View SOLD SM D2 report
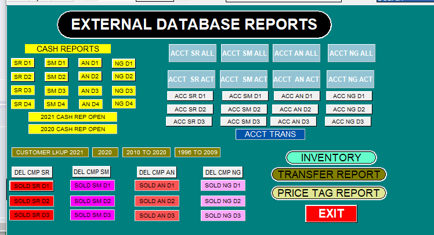 click(92, 201)
